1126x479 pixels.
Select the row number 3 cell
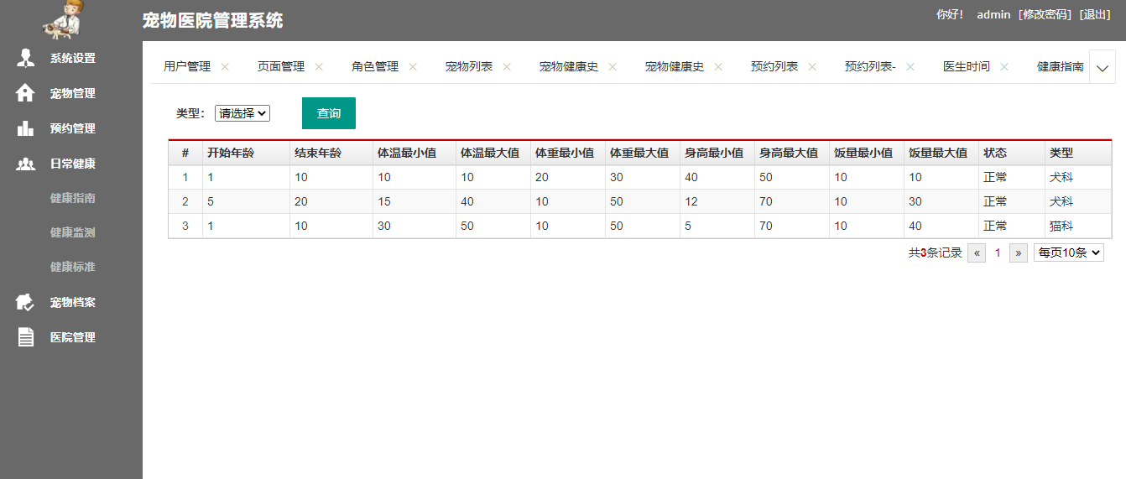click(185, 226)
